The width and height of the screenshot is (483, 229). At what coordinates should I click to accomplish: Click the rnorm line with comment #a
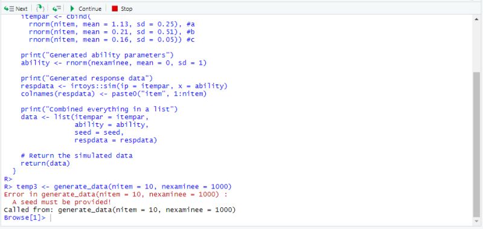pyautogui.click(x=112, y=24)
